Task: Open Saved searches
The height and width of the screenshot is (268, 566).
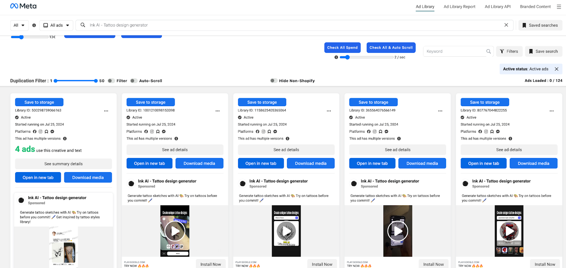Action: pos(540,25)
